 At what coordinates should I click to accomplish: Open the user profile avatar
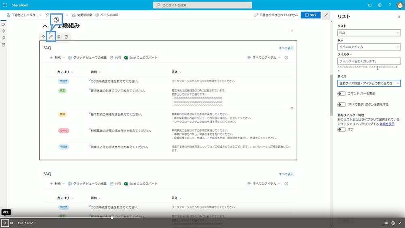pyautogui.click(x=400, y=5)
